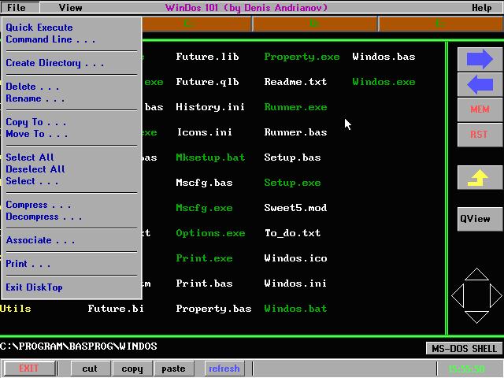This screenshot has width=504, height=378.
Task: Select file Setup.exe
Action: click(x=292, y=183)
